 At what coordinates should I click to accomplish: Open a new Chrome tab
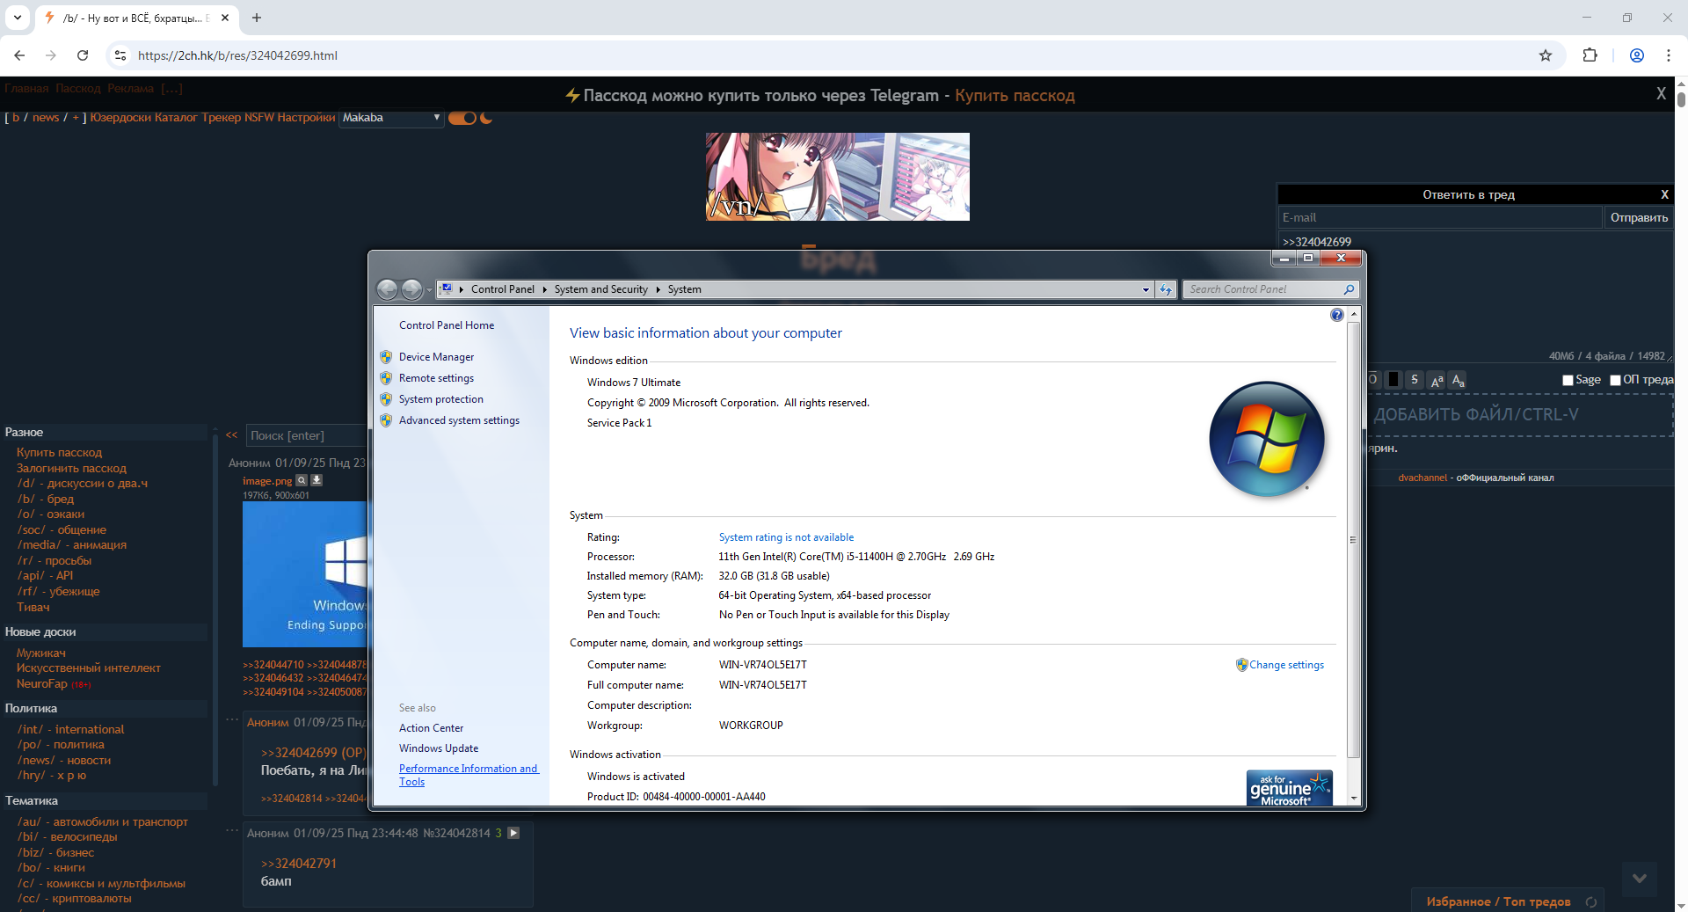click(257, 18)
